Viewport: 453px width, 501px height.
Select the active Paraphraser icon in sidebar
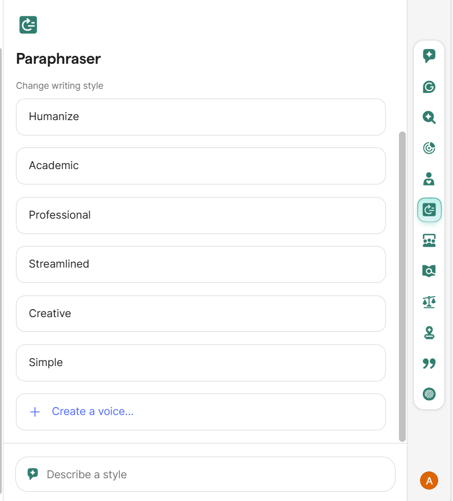pos(429,210)
